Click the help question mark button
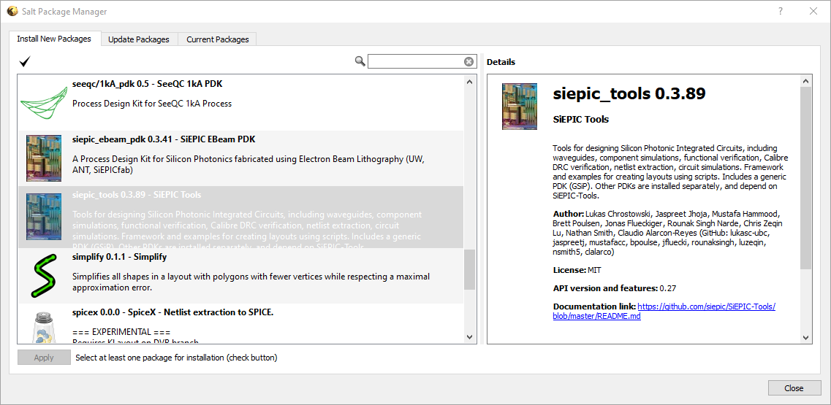 [781, 11]
